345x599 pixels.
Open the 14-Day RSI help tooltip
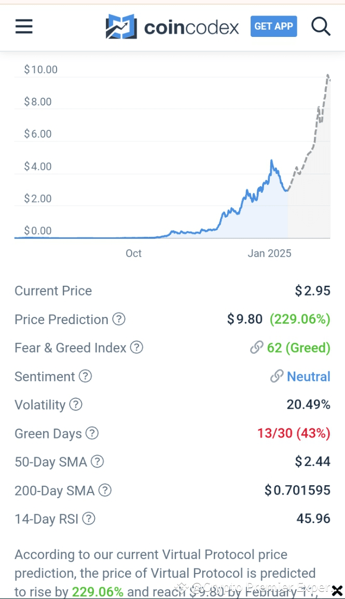coord(89,518)
